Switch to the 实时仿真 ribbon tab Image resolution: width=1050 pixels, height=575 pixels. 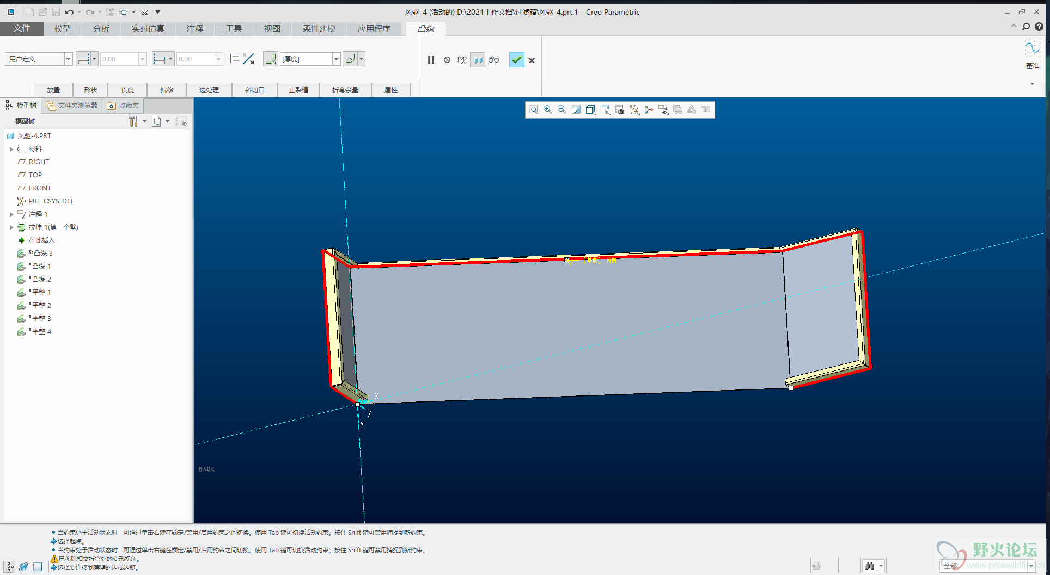pyautogui.click(x=148, y=28)
